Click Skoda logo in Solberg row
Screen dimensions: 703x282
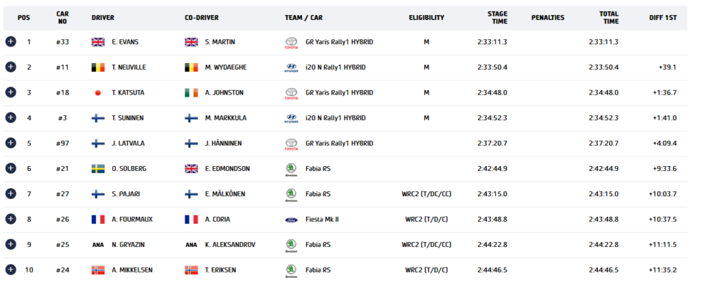pos(291,169)
